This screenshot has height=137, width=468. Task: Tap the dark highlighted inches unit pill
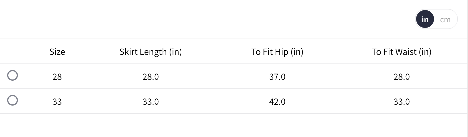425,19
